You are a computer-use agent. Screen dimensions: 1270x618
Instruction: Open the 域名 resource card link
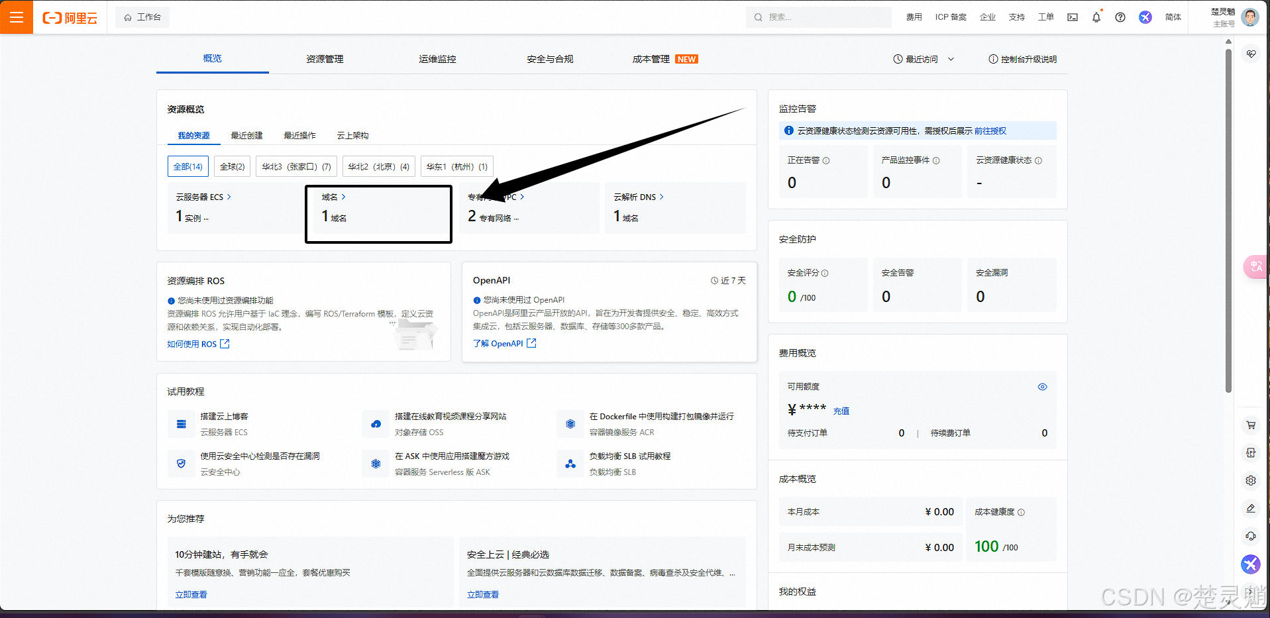point(334,197)
